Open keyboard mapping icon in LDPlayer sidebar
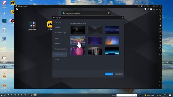Screen dimensions: 173x97 click(x=160, y=13)
